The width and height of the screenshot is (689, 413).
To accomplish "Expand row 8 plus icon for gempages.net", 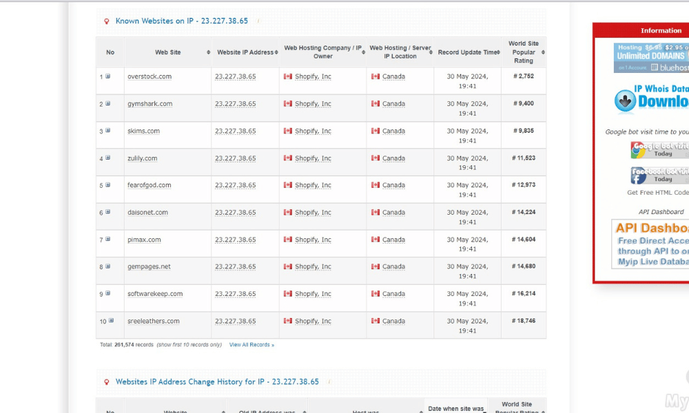I will pyautogui.click(x=107, y=266).
